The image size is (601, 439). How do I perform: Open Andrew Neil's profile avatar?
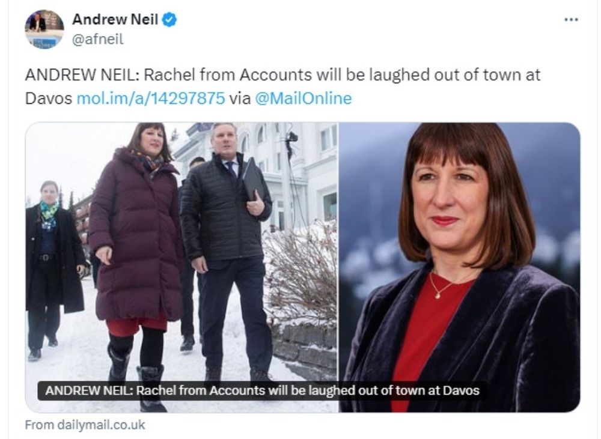(x=44, y=29)
